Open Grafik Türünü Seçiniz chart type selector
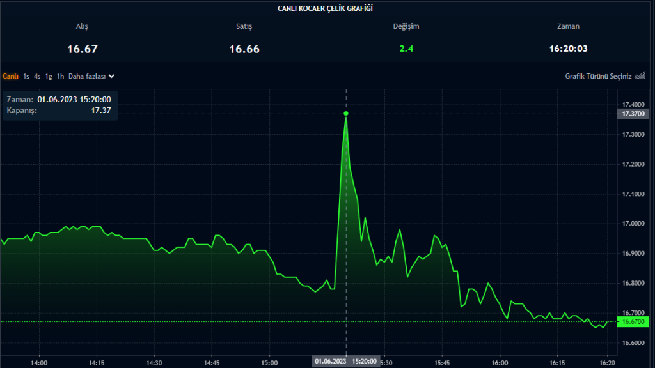Viewport: 655px width, 368px height. pos(598,77)
